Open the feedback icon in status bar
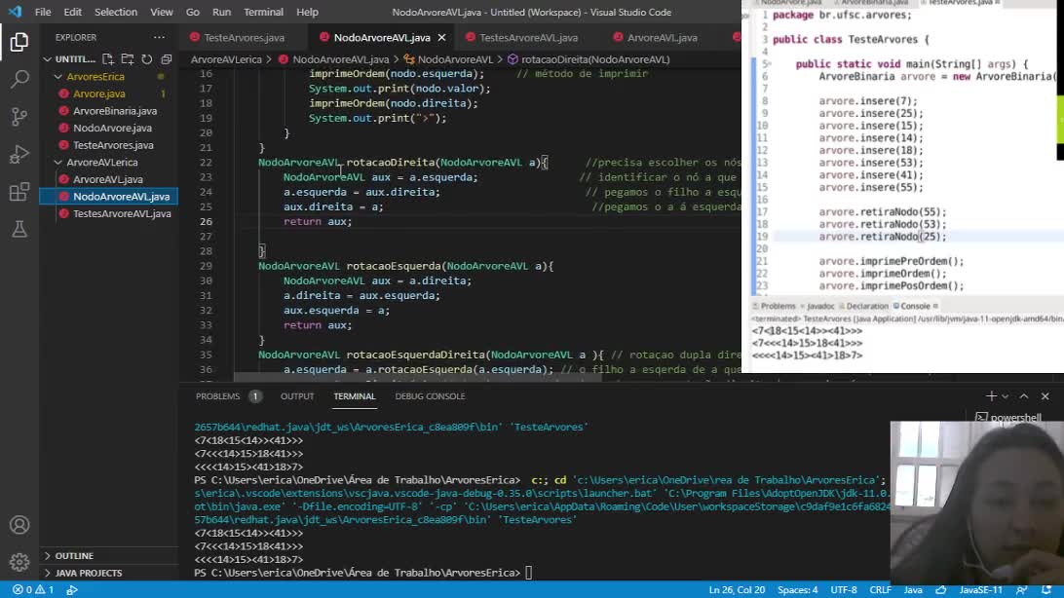Image resolution: width=1064 pixels, height=598 pixels. tap(1021, 590)
